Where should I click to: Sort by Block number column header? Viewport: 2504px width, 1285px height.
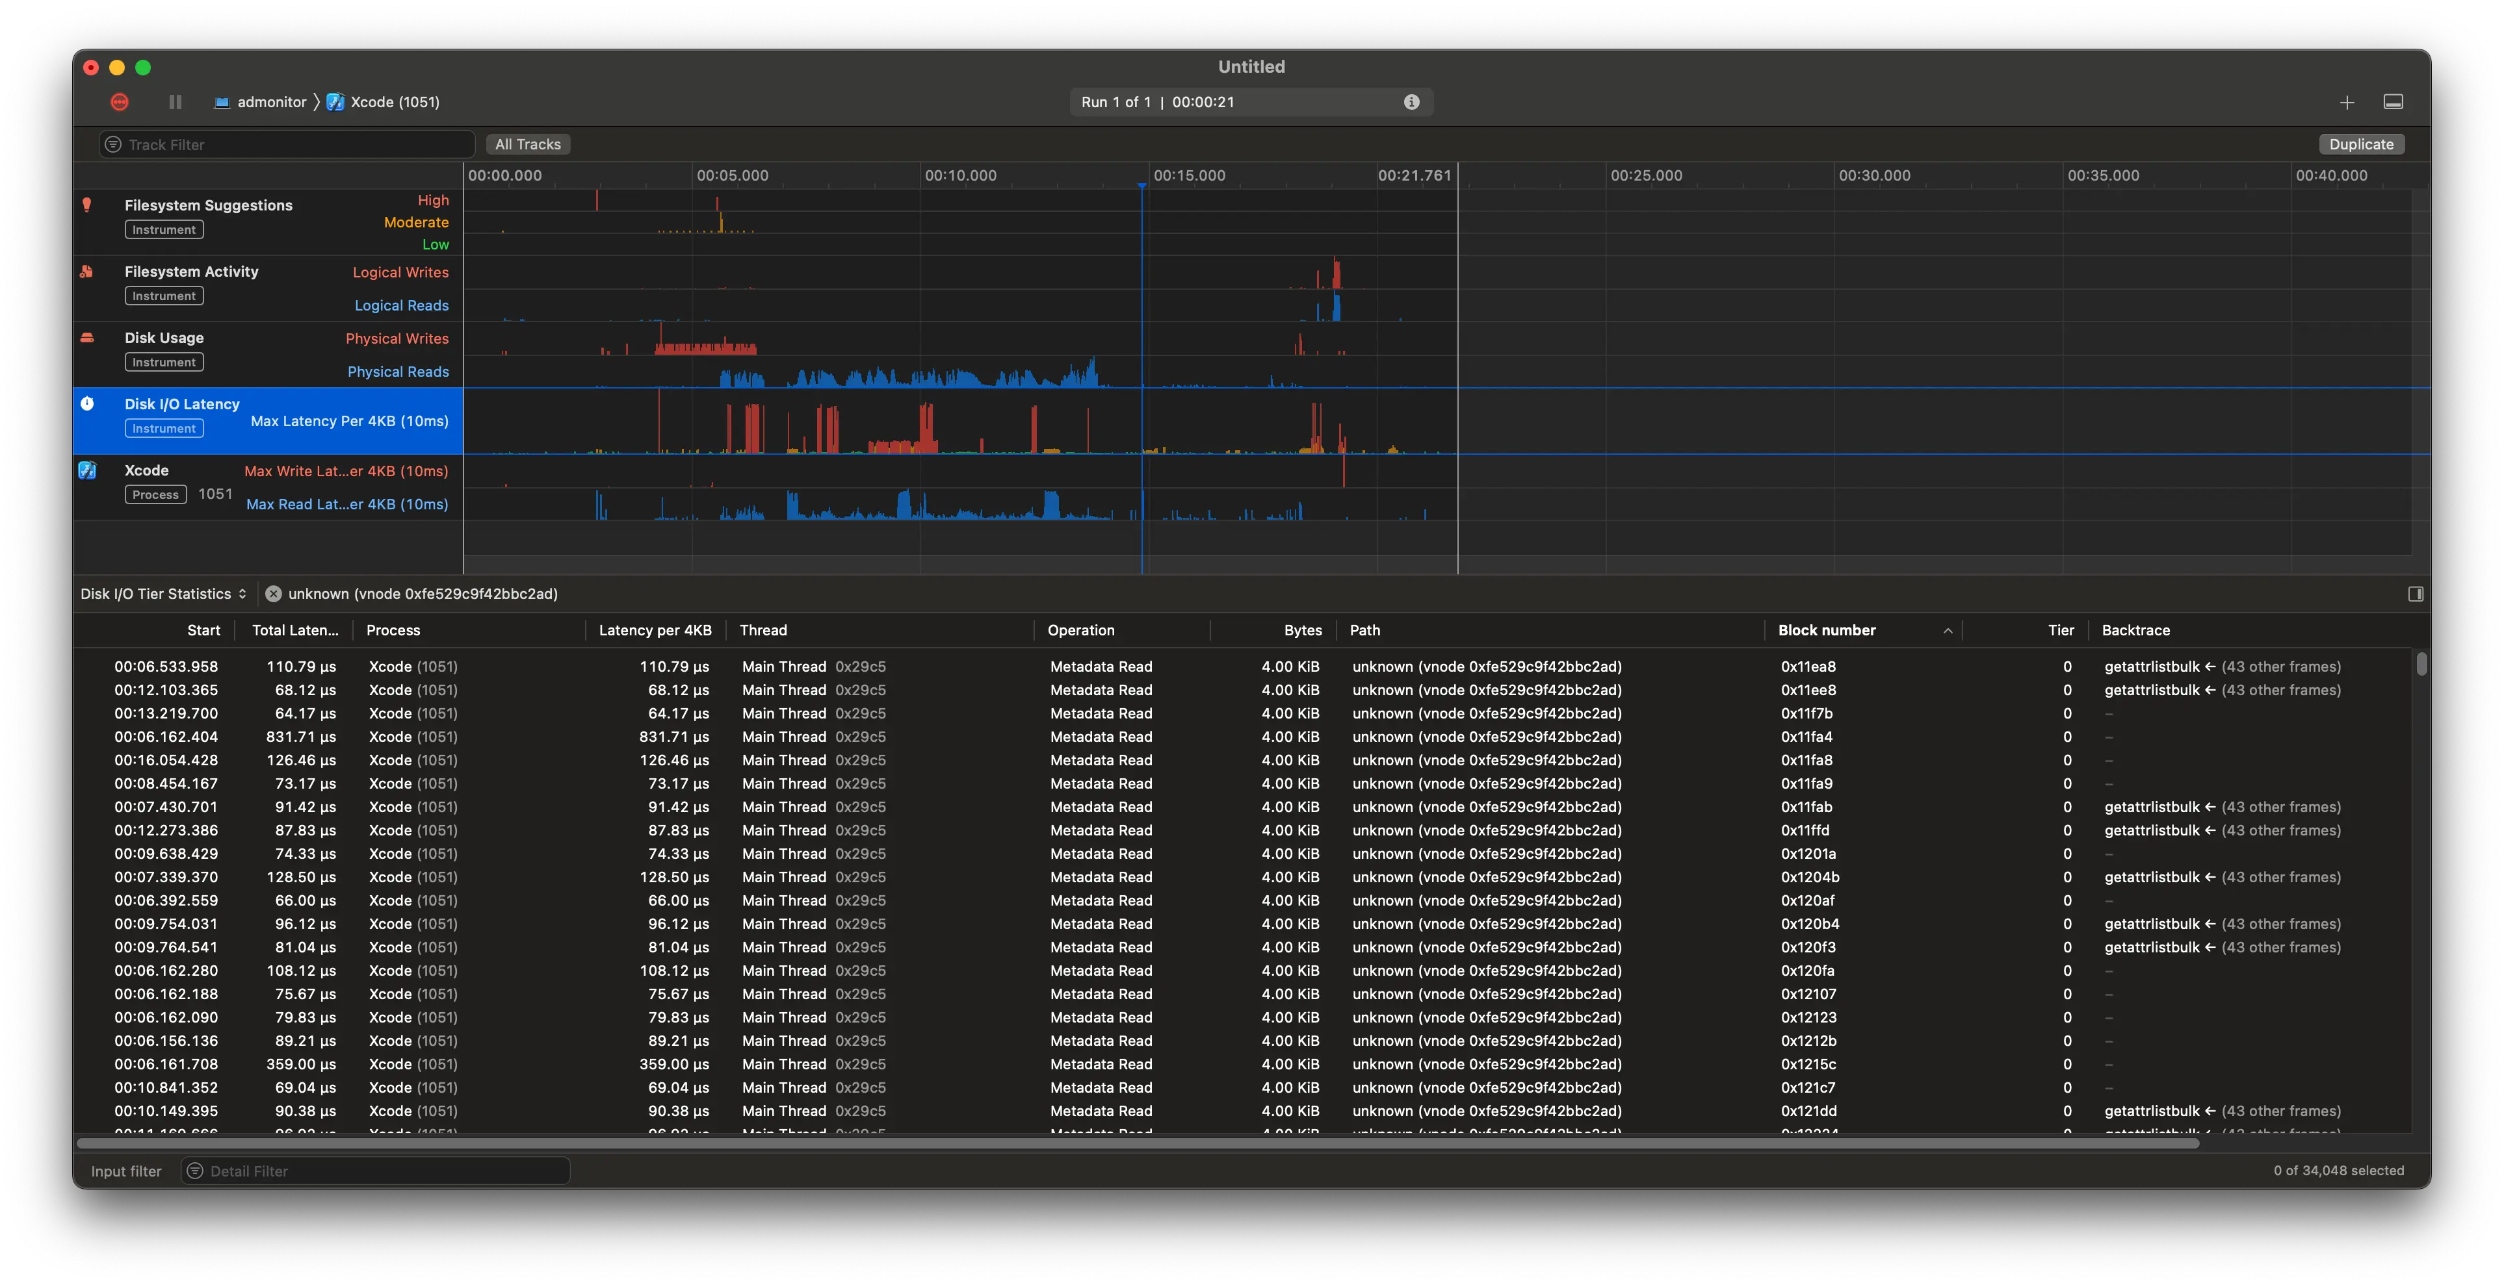1827,630
